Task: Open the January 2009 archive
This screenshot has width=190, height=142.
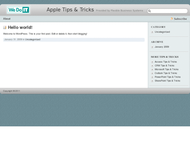Action: pos(162,47)
